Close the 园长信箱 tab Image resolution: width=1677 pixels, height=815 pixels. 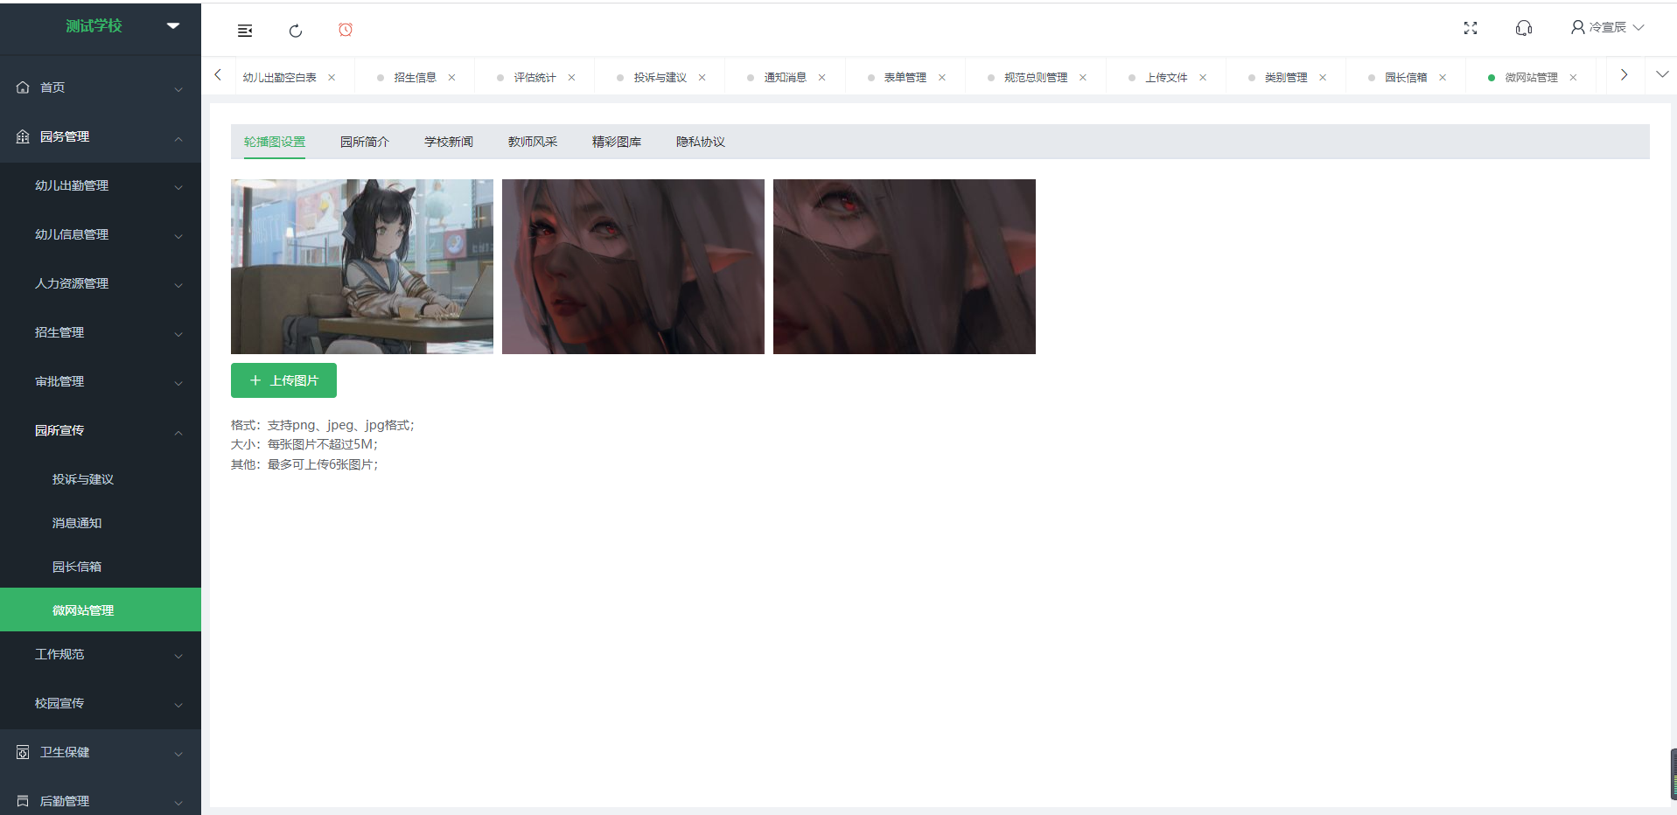1443,78
